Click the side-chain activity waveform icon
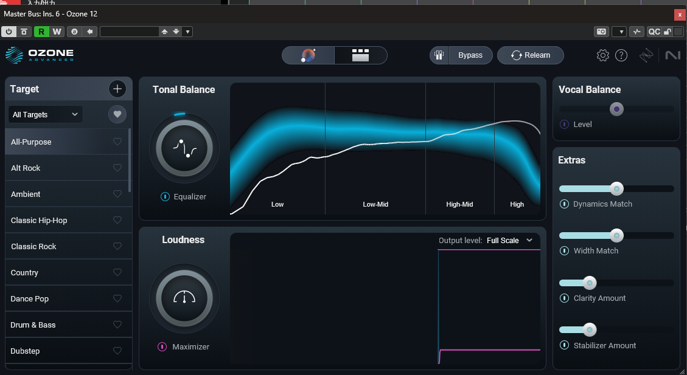This screenshot has width=687, height=375. tap(636, 32)
